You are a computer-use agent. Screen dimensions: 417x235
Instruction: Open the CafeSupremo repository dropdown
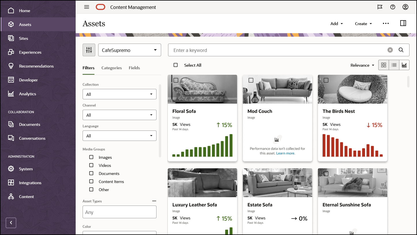130,50
